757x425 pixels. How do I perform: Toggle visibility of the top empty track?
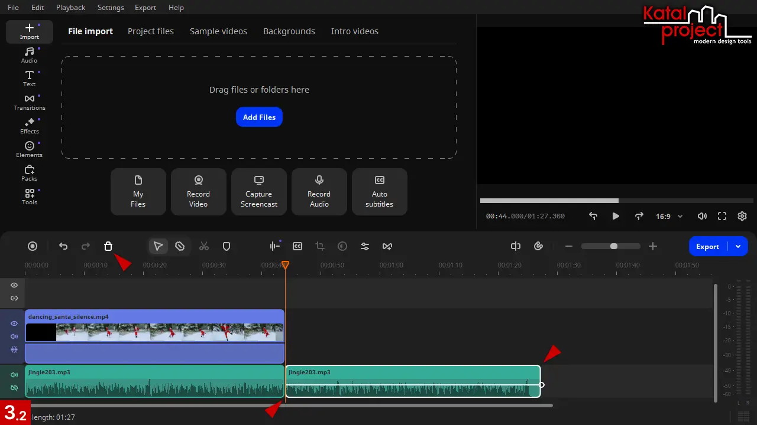point(14,285)
